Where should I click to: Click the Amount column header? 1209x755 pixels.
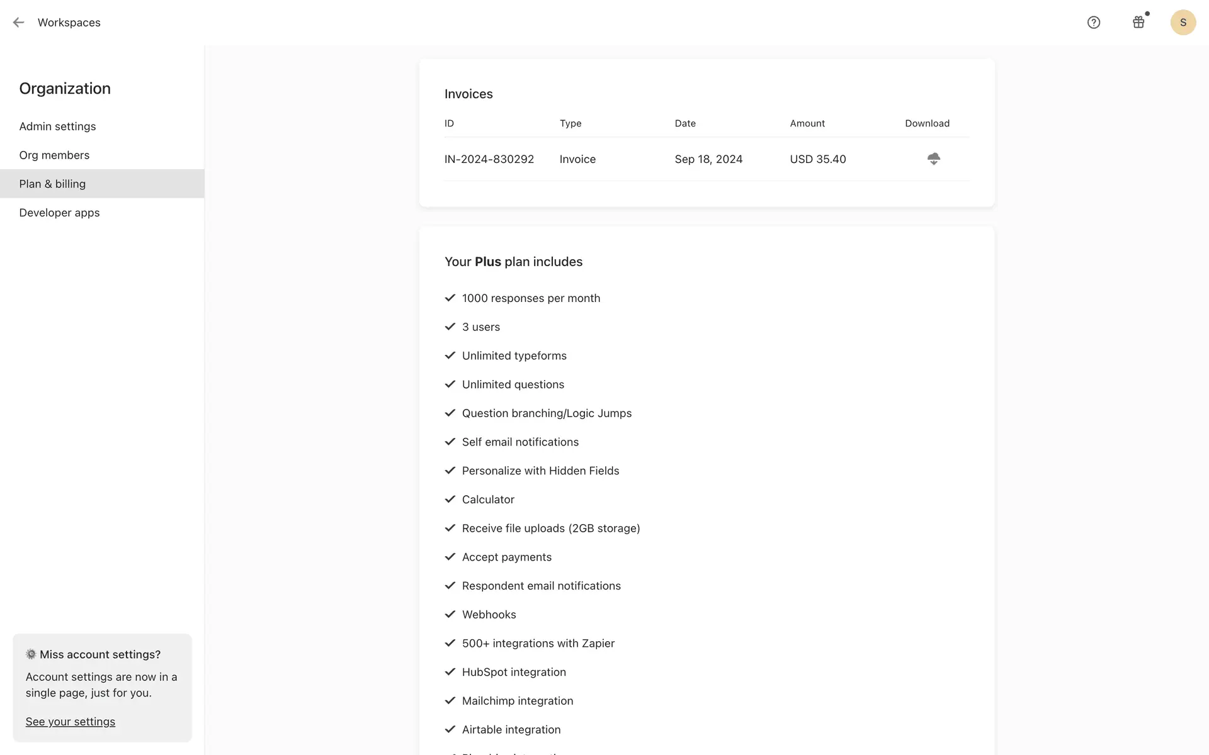pos(807,123)
